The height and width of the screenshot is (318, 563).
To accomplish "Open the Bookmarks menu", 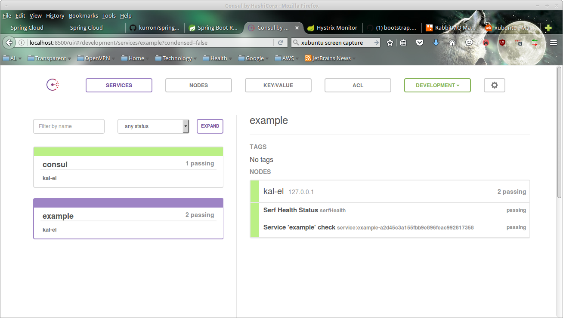I will point(84,15).
